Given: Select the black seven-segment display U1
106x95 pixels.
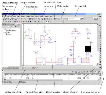Looking at the screenshot, I should point(88,49).
